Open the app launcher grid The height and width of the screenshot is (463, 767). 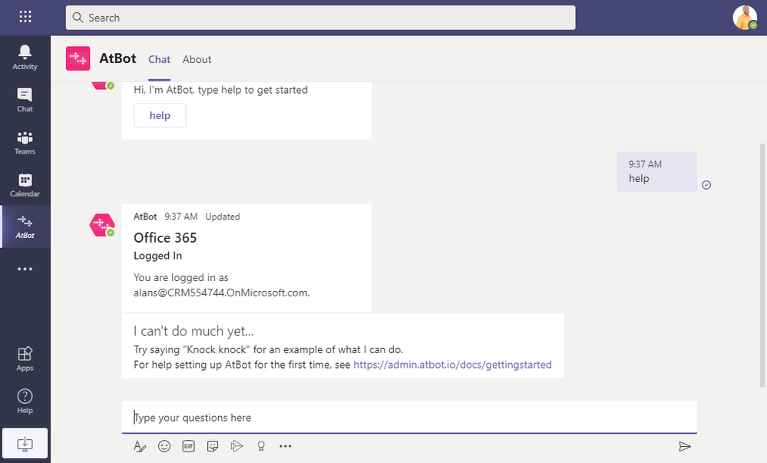click(x=25, y=17)
